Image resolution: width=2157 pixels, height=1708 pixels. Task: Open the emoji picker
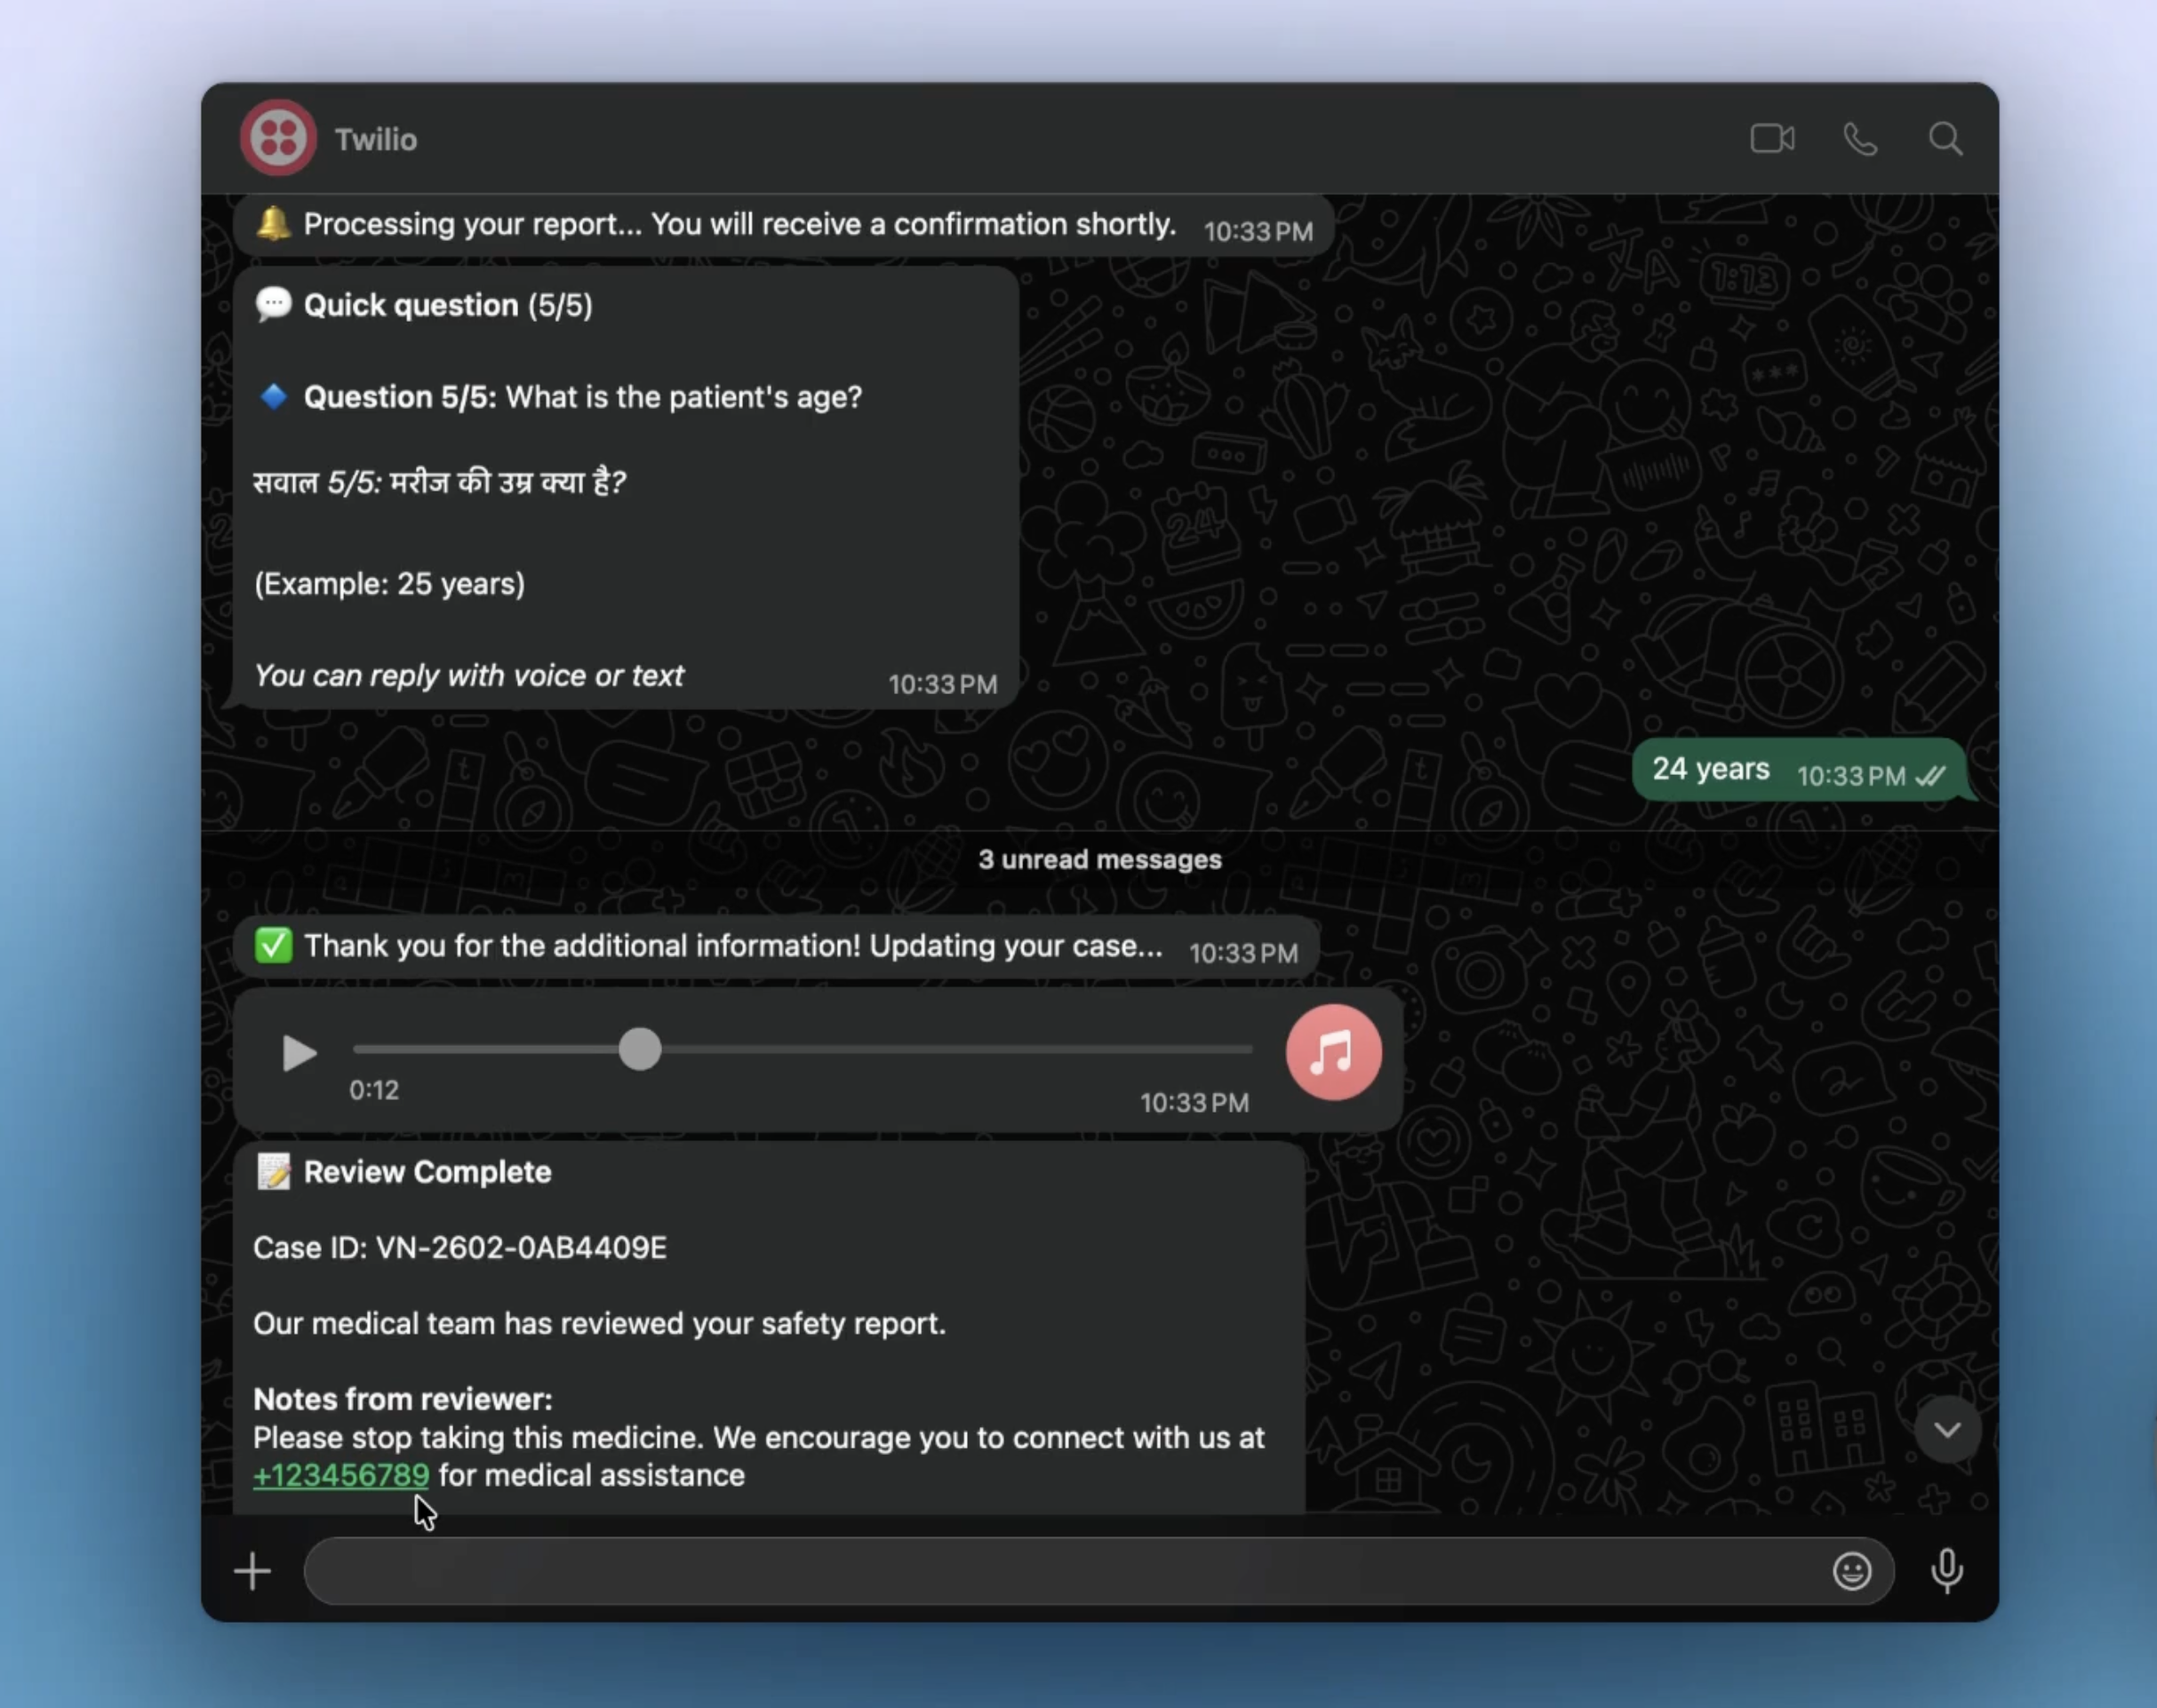coord(1851,1571)
